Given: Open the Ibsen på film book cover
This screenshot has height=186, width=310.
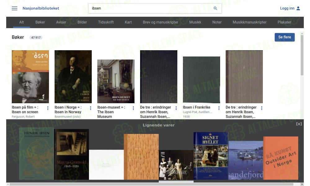Looking at the screenshot, I should 30,77.
